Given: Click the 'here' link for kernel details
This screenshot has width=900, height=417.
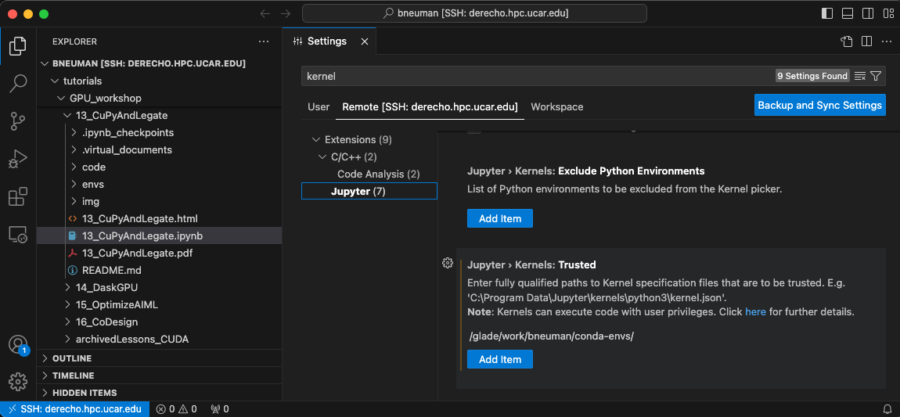Looking at the screenshot, I should point(755,312).
